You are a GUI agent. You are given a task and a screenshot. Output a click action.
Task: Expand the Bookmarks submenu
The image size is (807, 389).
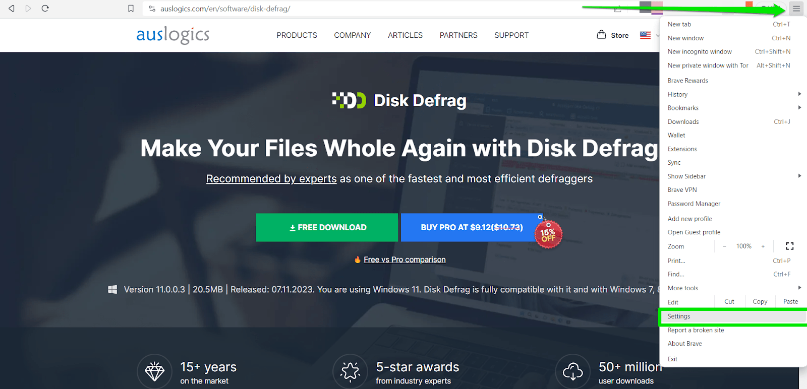[799, 107]
